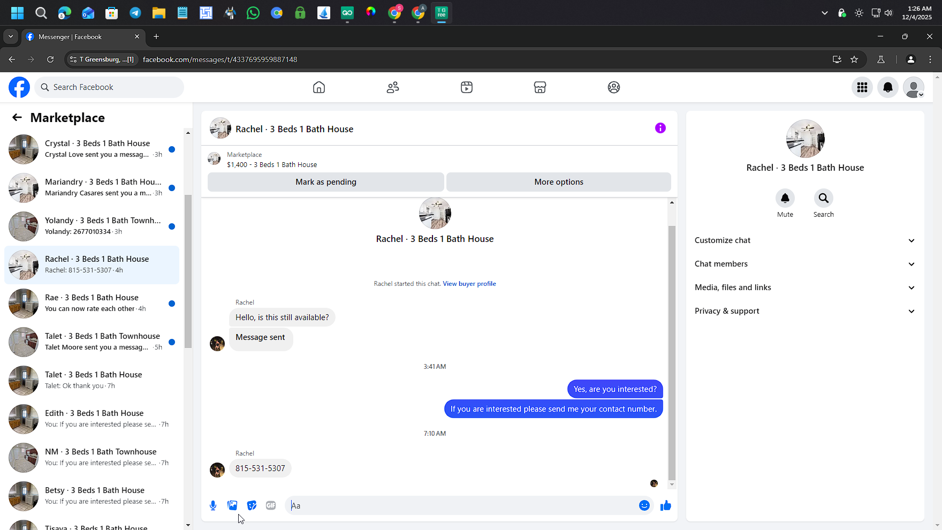This screenshot has width=942, height=530.
Task: Click Rachel's profile picture in right panel
Action: point(805,139)
